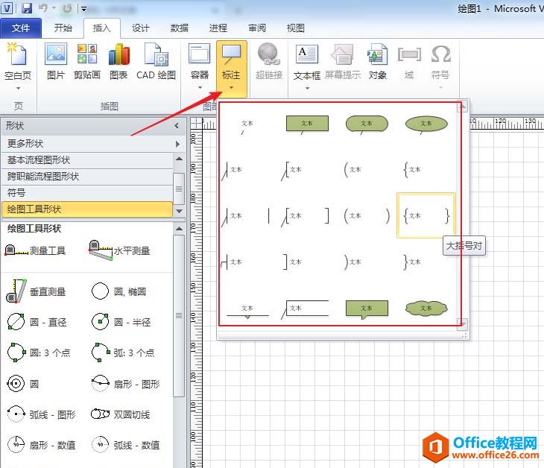Viewport: 544px width, 468px height.
Task: Click the Object (对象) insert icon
Action: pos(378,60)
